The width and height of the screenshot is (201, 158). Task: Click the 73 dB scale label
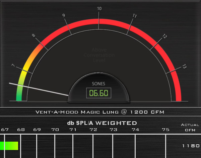click(x=114, y=130)
